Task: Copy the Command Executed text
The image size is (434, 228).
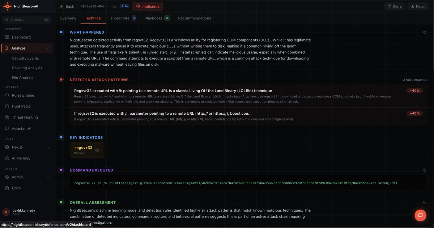Action: coord(425,170)
